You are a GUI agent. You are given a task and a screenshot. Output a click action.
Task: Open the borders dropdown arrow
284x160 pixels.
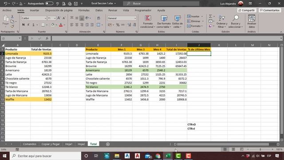point(47,25)
